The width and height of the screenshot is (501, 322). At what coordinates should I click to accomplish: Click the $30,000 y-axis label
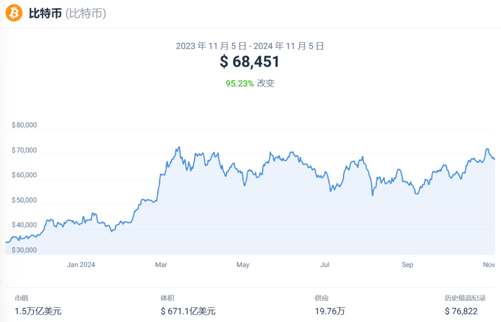(24, 250)
